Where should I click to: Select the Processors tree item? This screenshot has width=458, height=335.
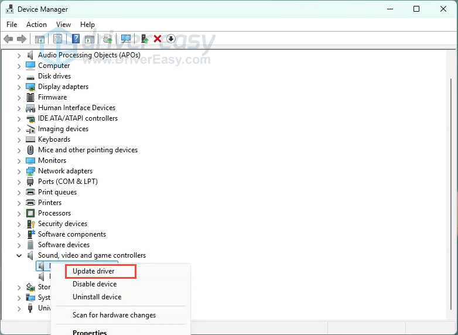[x=54, y=213]
